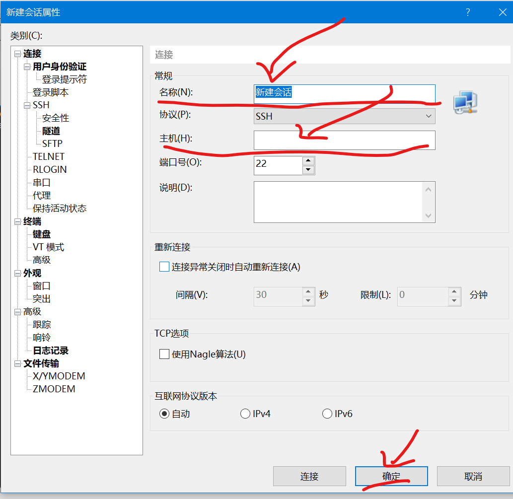Click the help question mark icon
This screenshot has width=513, height=499.
468,12
